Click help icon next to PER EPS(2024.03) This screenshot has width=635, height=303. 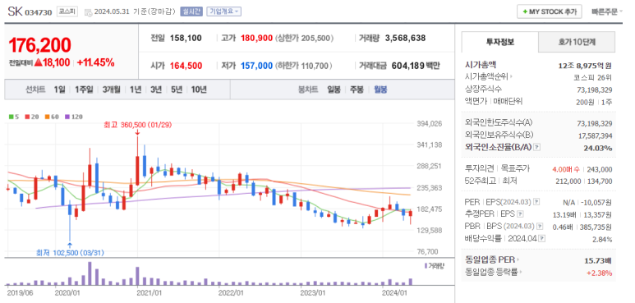536,201
